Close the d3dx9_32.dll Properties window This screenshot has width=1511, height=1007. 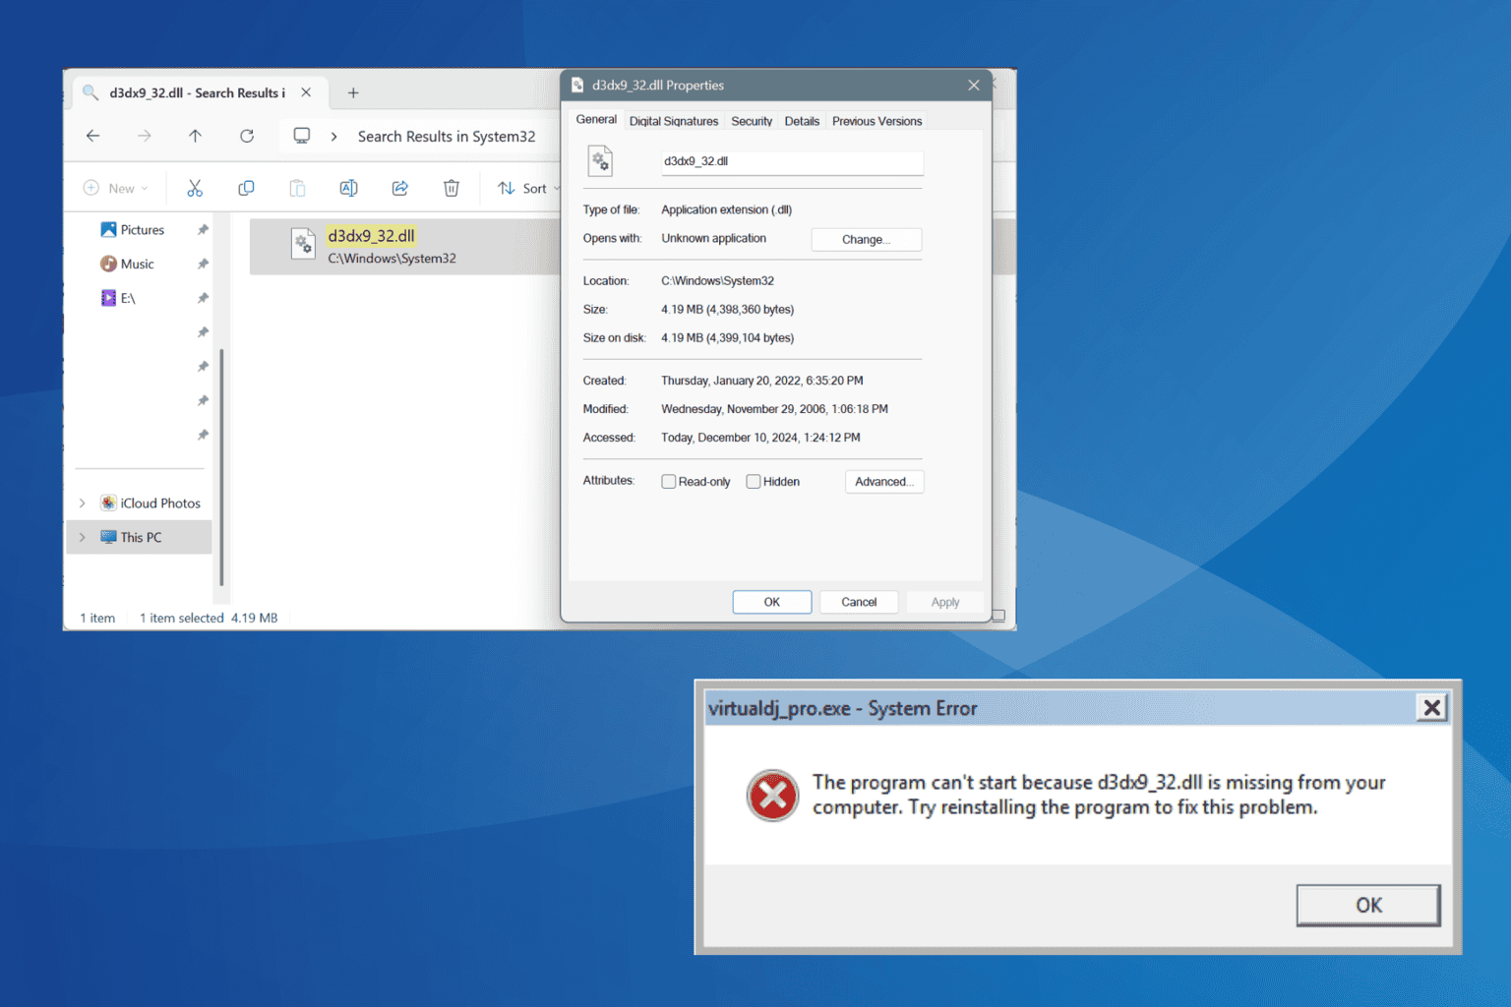tap(973, 86)
